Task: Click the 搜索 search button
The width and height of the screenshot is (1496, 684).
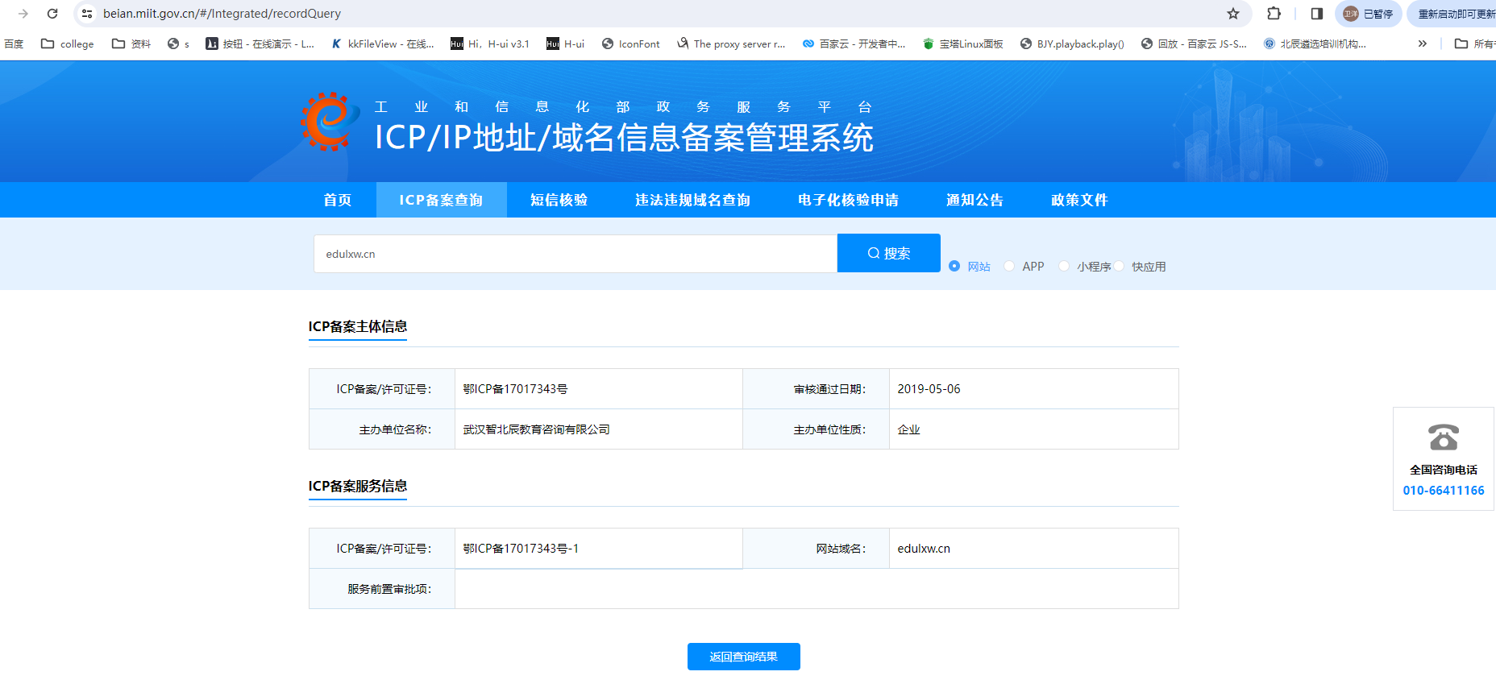Action: pos(889,253)
